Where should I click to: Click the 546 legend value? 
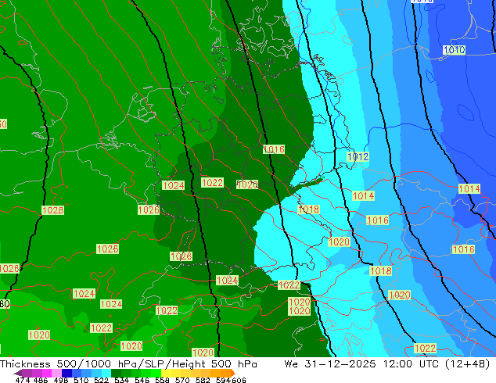(141, 380)
